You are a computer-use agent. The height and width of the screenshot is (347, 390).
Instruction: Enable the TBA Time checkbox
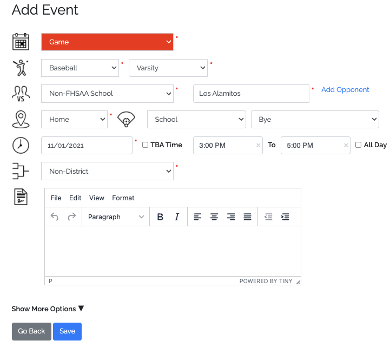145,145
